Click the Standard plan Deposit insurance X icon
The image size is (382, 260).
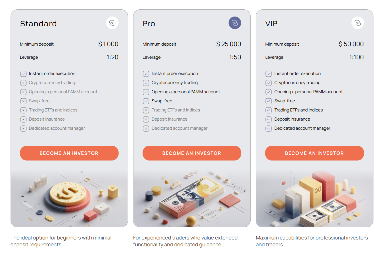click(23, 119)
